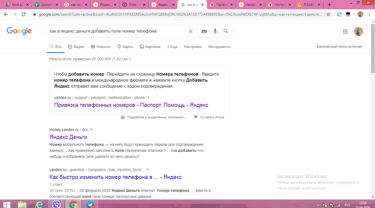Click the browser address bar
This screenshot has width=375, height=208.
pos(180,14)
